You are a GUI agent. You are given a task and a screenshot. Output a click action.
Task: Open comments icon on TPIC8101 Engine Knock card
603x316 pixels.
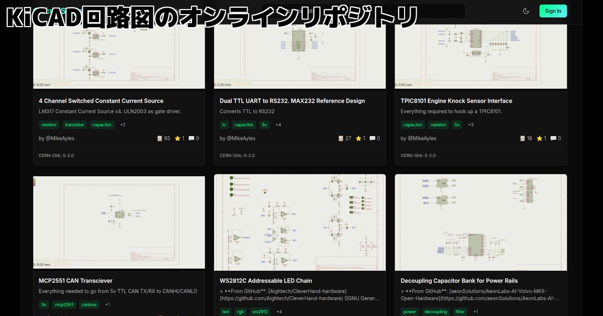553,138
